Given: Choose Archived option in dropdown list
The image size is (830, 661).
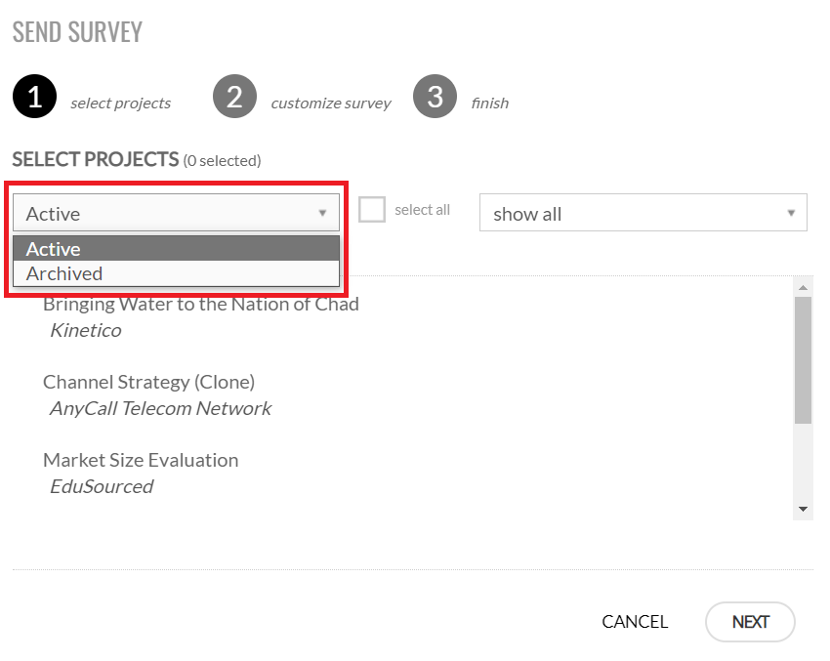Looking at the screenshot, I should click(x=176, y=273).
